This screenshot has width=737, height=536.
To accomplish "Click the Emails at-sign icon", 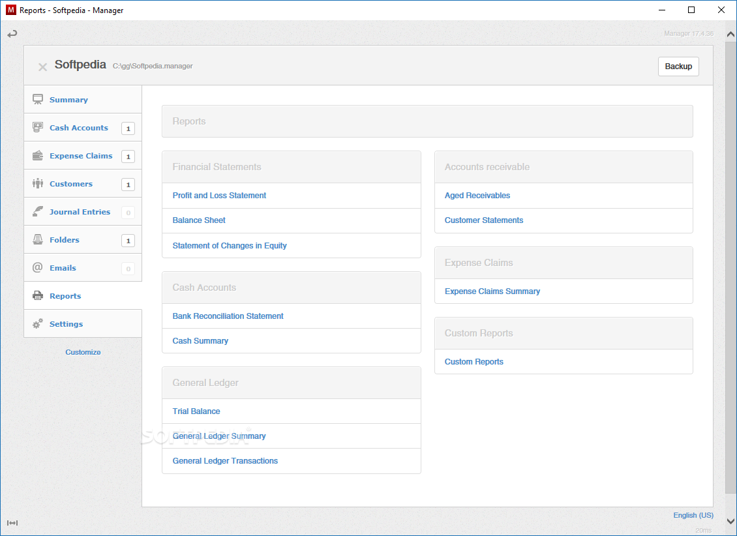I will click(38, 268).
